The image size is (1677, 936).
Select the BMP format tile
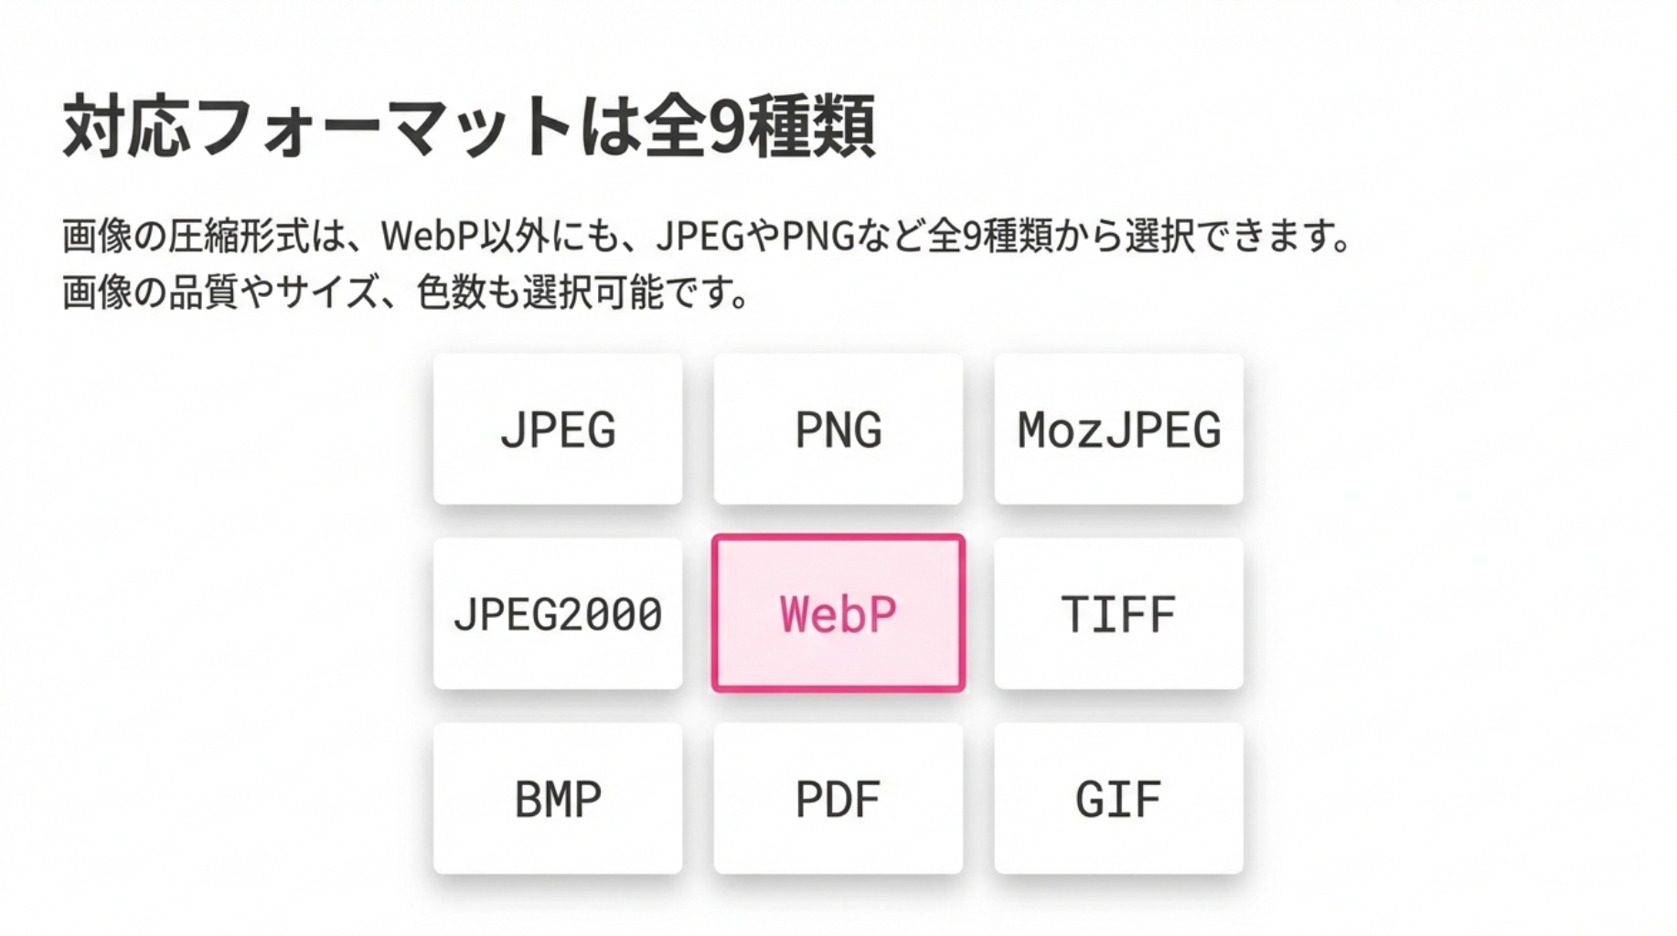tap(558, 799)
